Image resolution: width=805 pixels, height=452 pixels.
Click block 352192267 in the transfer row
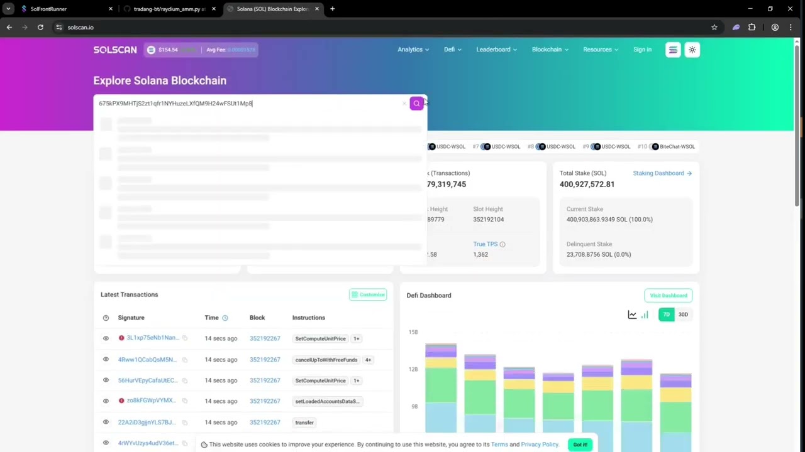click(265, 422)
